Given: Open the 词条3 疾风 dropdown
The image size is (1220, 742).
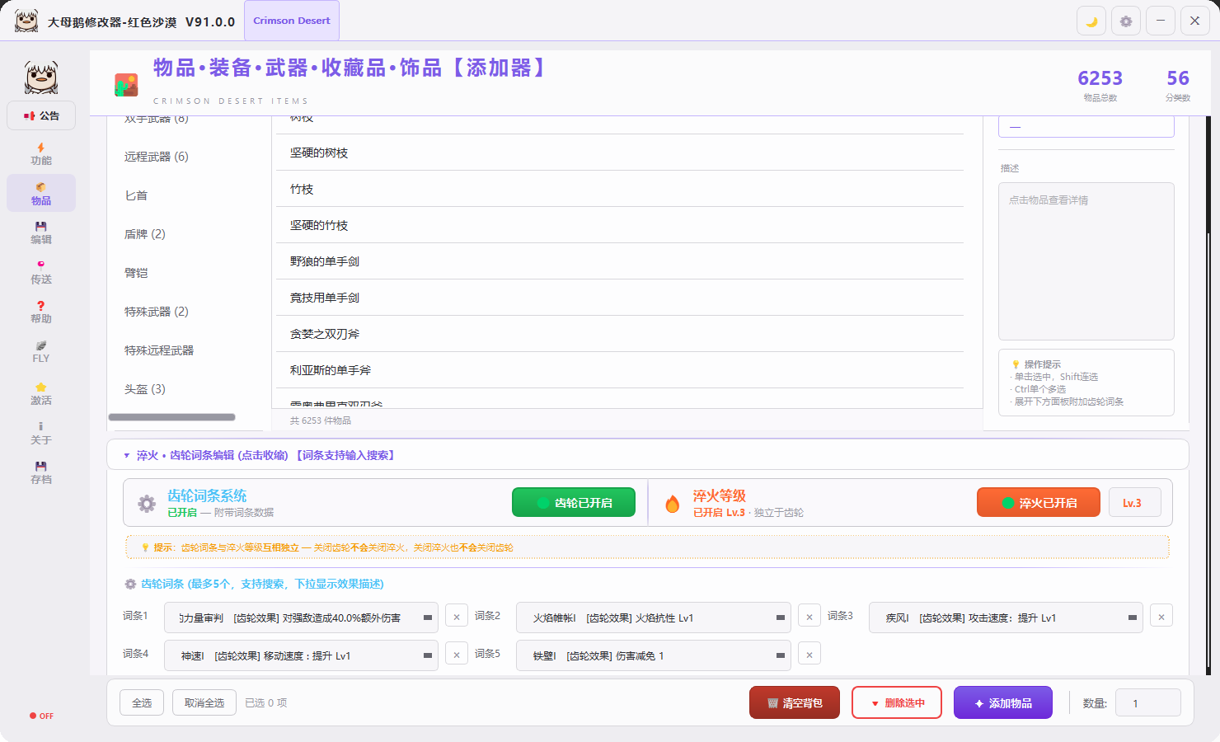Looking at the screenshot, I should click(x=1006, y=618).
